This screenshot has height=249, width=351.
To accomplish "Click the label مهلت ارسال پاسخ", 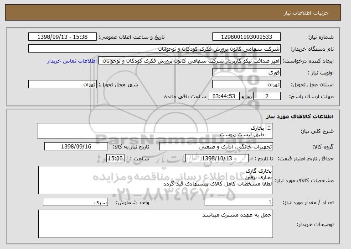I will click(x=311, y=96).
